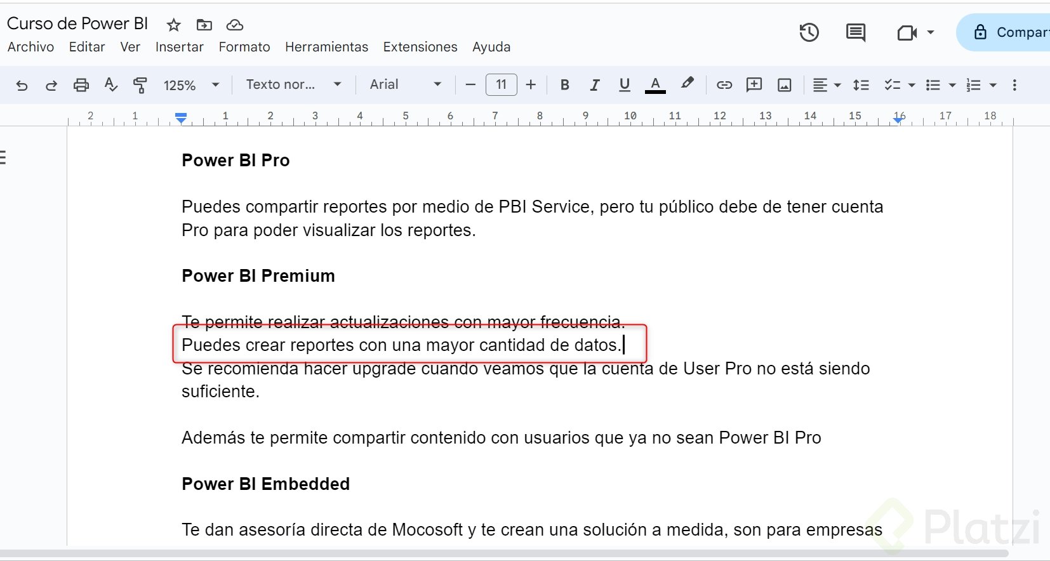Screen dimensions: 1050x561
Task: Open version history clock icon
Action: tap(809, 32)
